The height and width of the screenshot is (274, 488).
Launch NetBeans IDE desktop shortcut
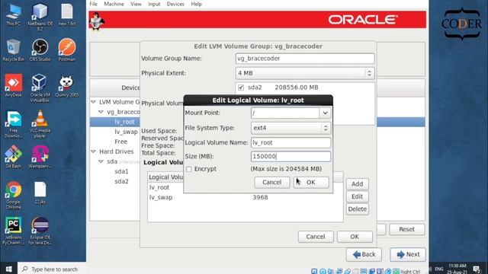tap(40, 17)
